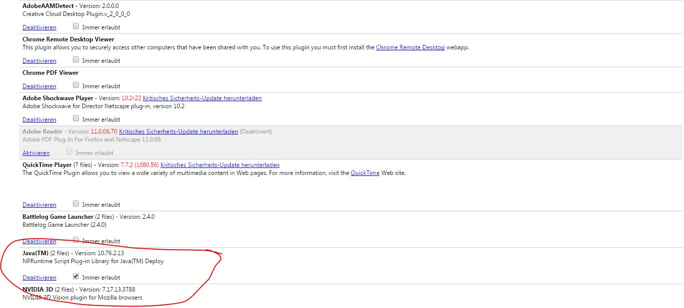
Task: Select the Java(TM) plugin name
Action: 35,253
